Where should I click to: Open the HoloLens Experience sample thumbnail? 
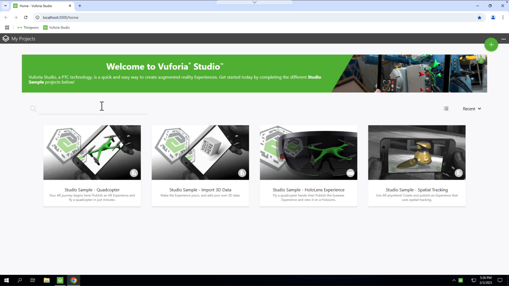tap(308, 153)
